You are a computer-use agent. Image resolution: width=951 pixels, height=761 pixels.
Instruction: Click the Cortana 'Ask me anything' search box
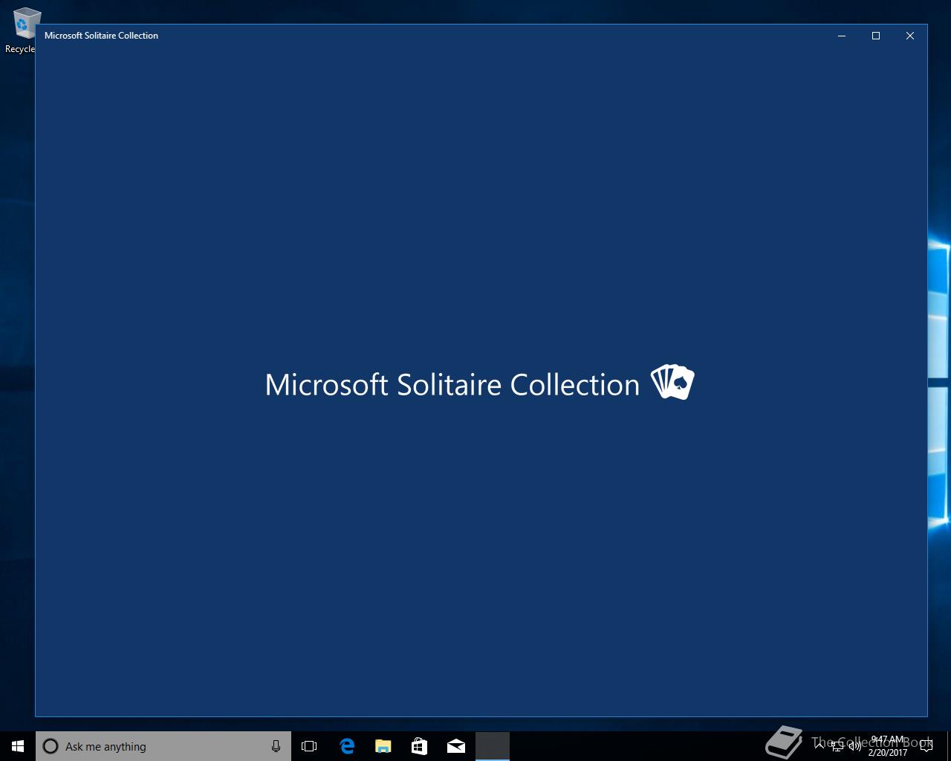pyautogui.click(x=163, y=746)
